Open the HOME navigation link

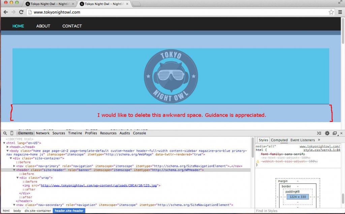18,26
